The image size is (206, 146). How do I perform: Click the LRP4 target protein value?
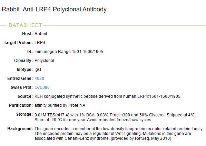click(40, 43)
